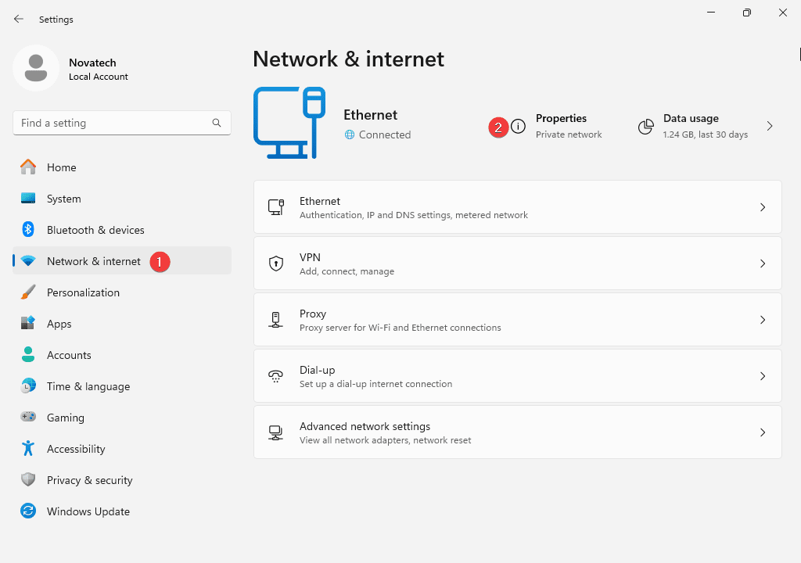Viewport: 801px width, 563px height.
Task: Expand the Dial-up row chevron
Action: click(x=763, y=376)
